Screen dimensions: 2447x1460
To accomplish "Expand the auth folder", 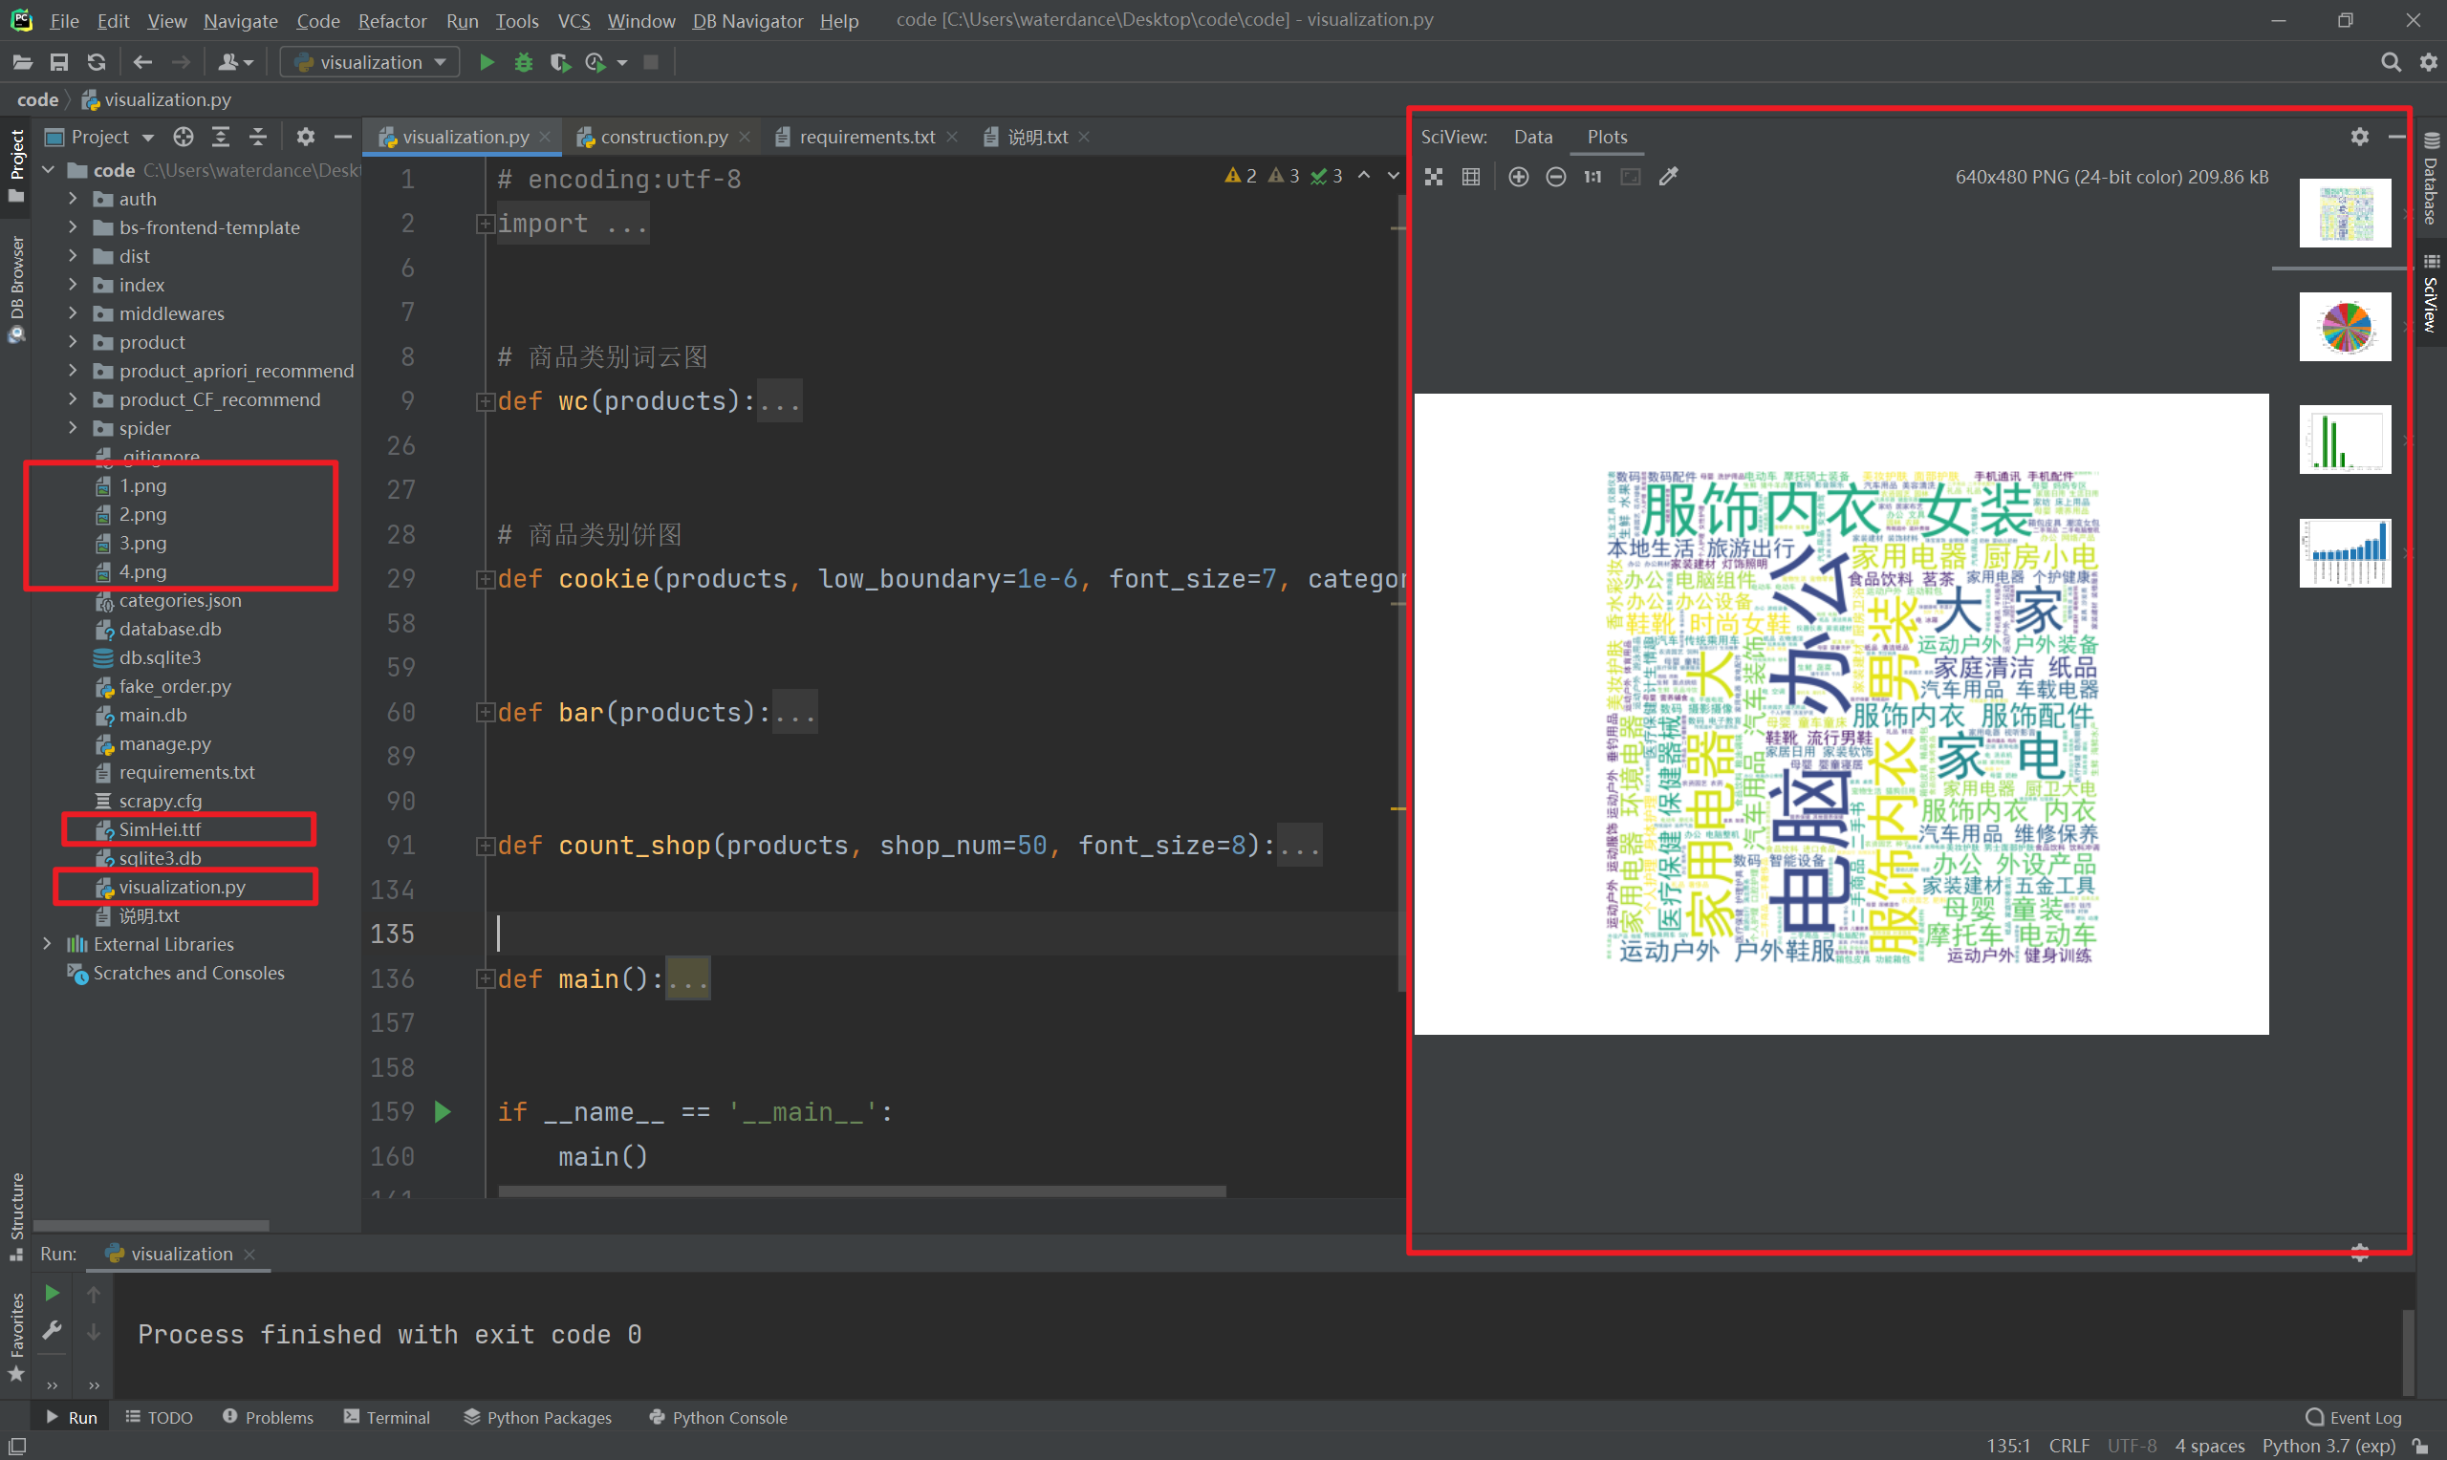I will [x=72, y=199].
